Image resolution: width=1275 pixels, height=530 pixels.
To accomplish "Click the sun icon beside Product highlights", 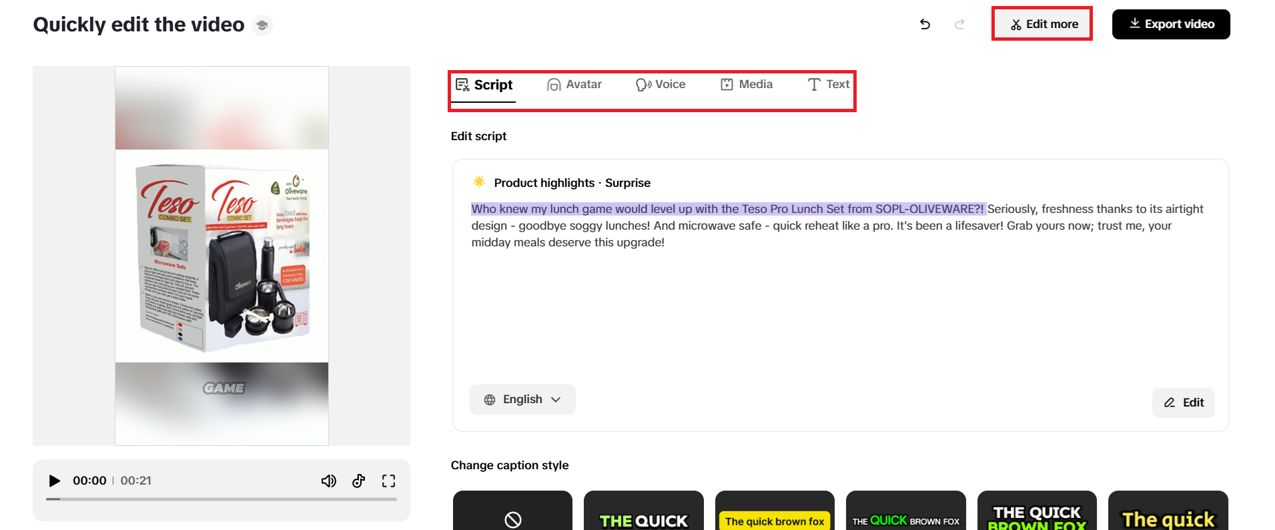I will click(479, 182).
